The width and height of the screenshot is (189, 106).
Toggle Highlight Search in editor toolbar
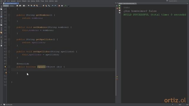37,6
